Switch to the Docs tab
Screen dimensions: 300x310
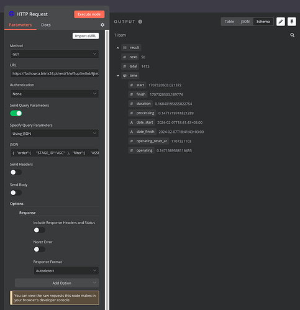click(46, 25)
